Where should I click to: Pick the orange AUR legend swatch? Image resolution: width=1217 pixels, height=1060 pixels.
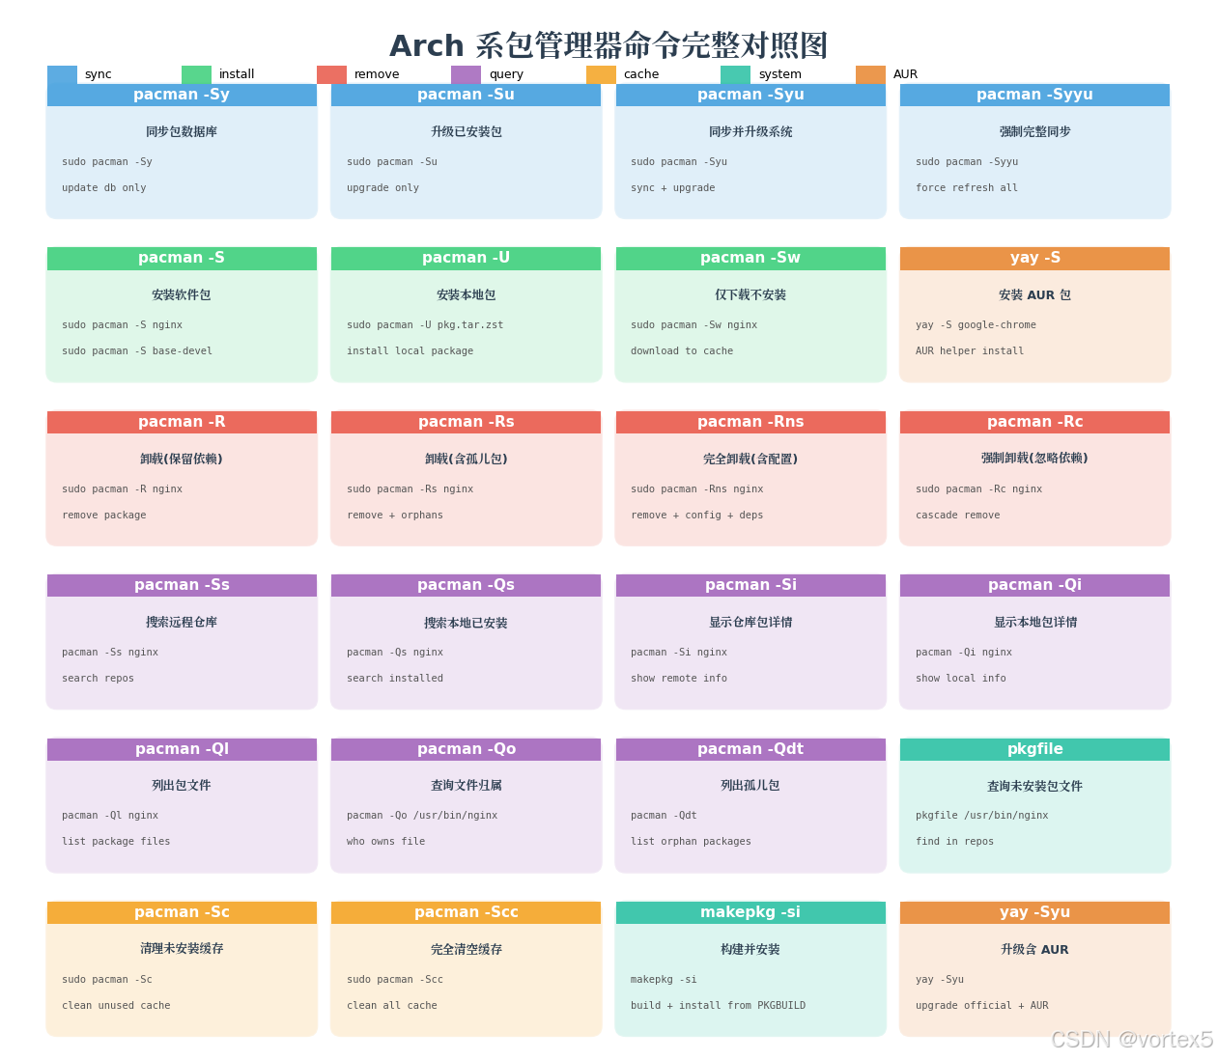click(x=870, y=74)
